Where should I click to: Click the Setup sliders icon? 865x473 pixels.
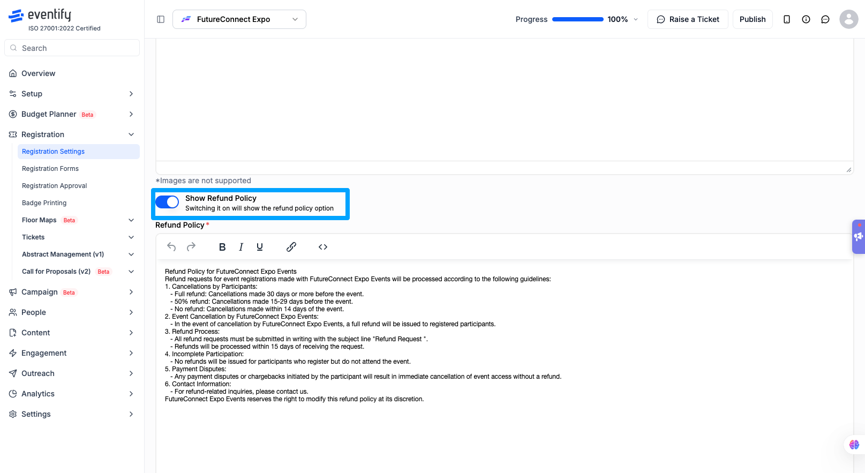[13, 94]
